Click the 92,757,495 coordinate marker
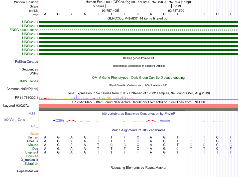The width and height of the screenshot is (238, 177). (110, 10)
